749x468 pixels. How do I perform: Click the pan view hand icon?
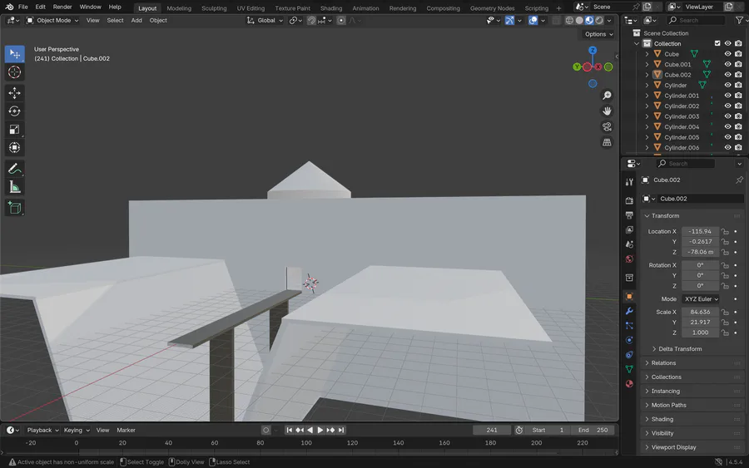point(607,111)
